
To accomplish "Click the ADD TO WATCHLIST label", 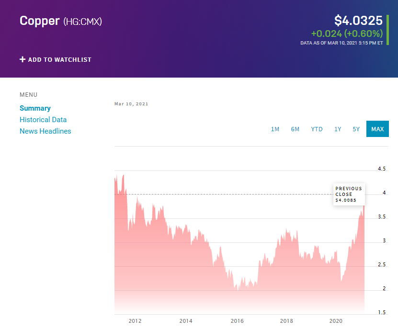I will (60, 60).
